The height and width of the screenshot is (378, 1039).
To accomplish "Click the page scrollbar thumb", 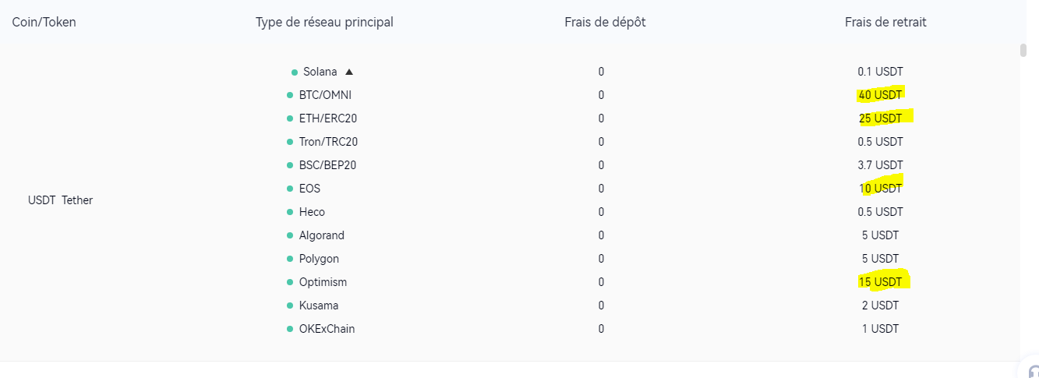I will click(x=1023, y=51).
